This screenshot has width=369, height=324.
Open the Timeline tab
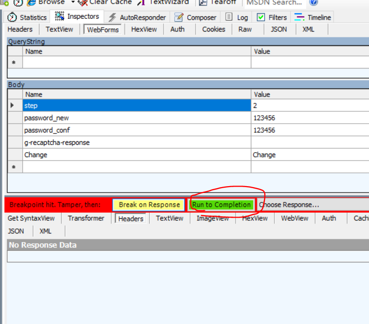tap(312, 17)
